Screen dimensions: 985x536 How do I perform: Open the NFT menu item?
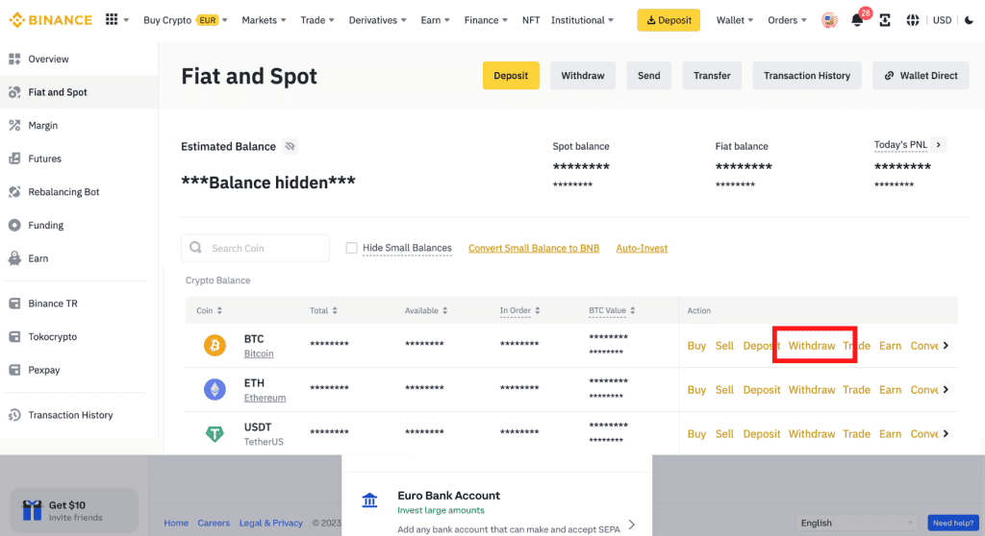(531, 20)
